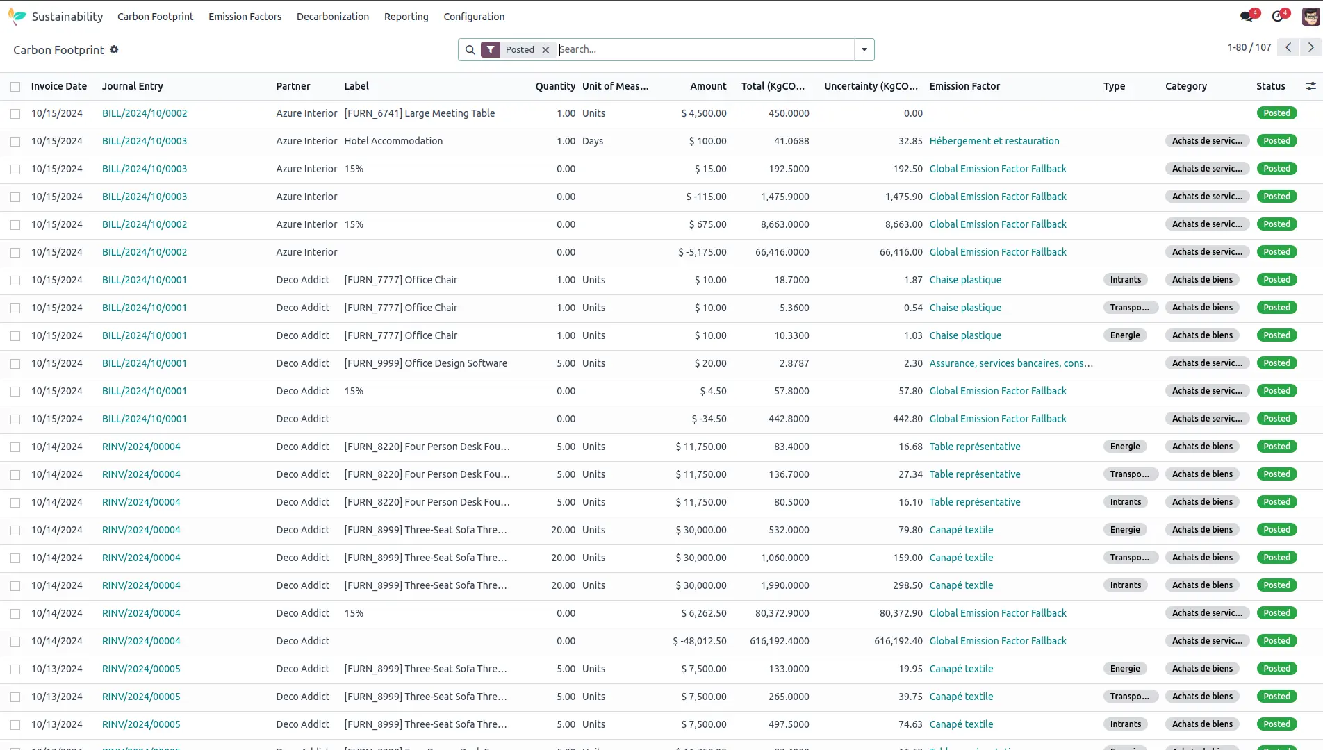Open the Decarbonization menu
Image resolution: width=1323 pixels, height=750 pixels.
tap(332, 17)
